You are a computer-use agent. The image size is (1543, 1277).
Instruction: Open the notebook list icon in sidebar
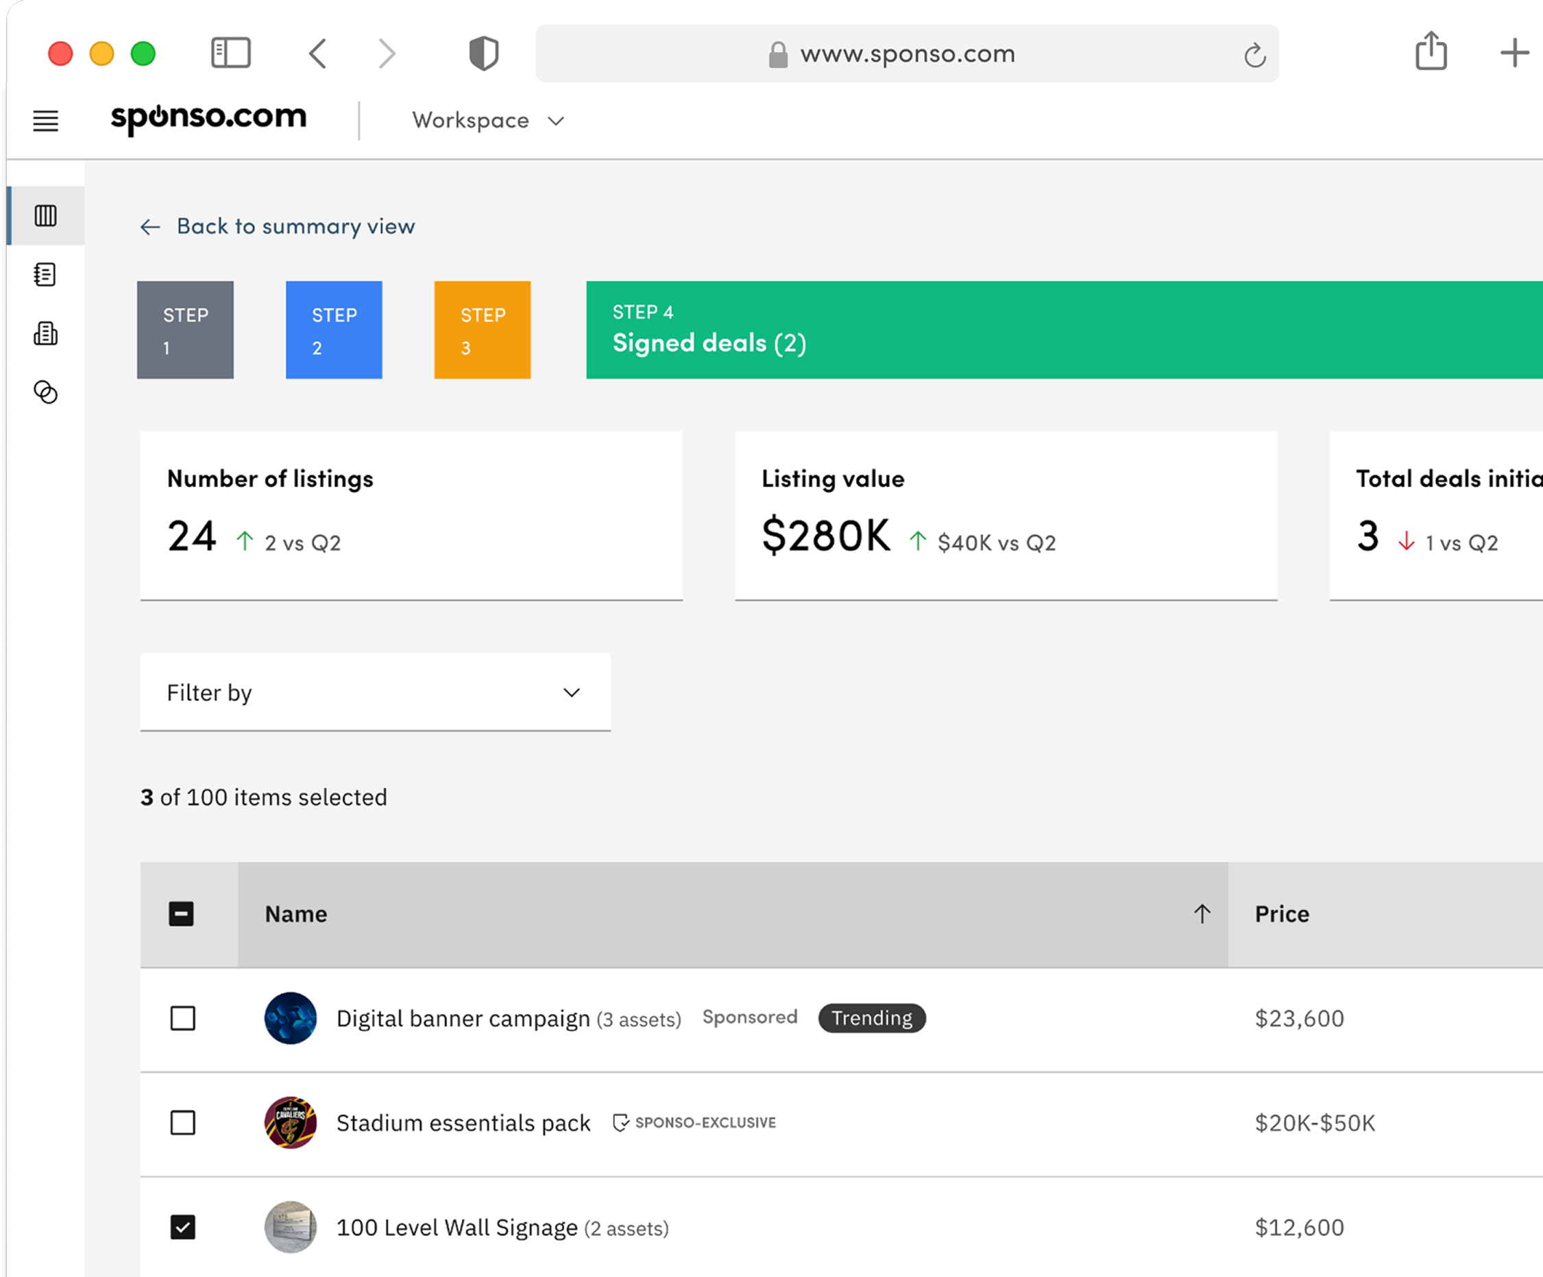tap(45, 275)
